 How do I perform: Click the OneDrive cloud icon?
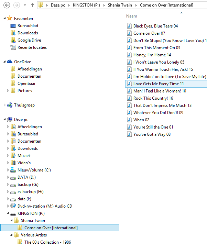pos(10,62)
